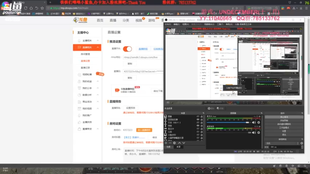Screen dimensions: 310x174
Task: Click the 主播相关 microphone sidebar icon
Action: point(79,41)
